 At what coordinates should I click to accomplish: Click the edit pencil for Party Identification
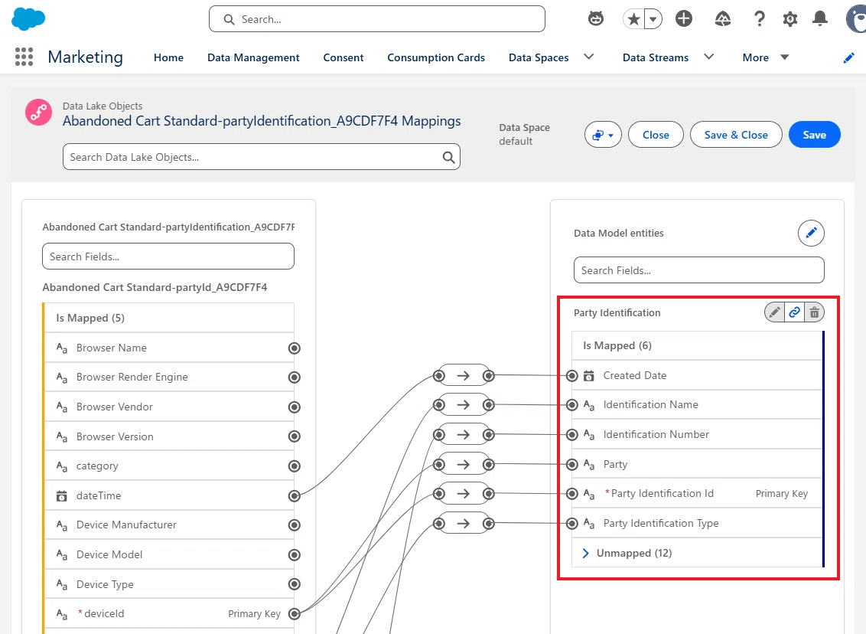pyautogui.click(x=774, y=312)
